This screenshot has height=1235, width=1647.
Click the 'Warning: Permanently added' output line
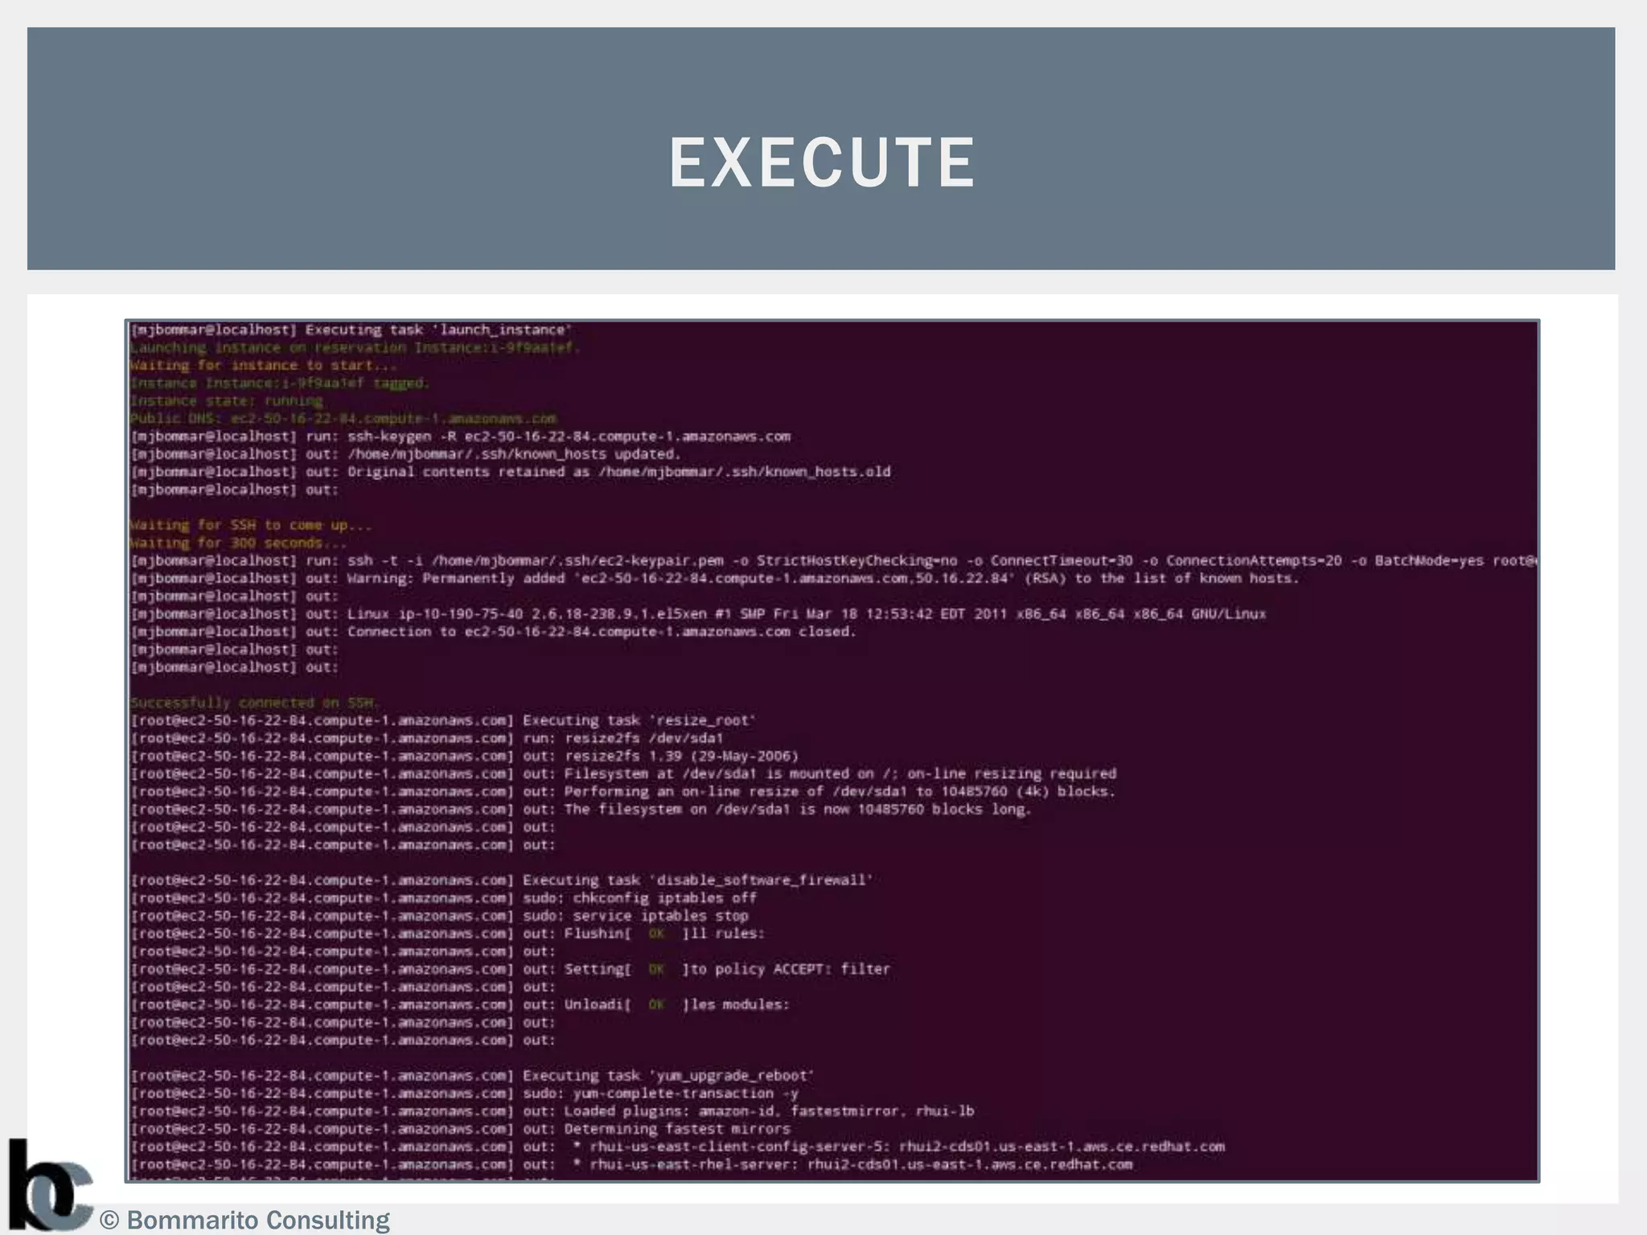pyautogui.click(x=715, y=578)
